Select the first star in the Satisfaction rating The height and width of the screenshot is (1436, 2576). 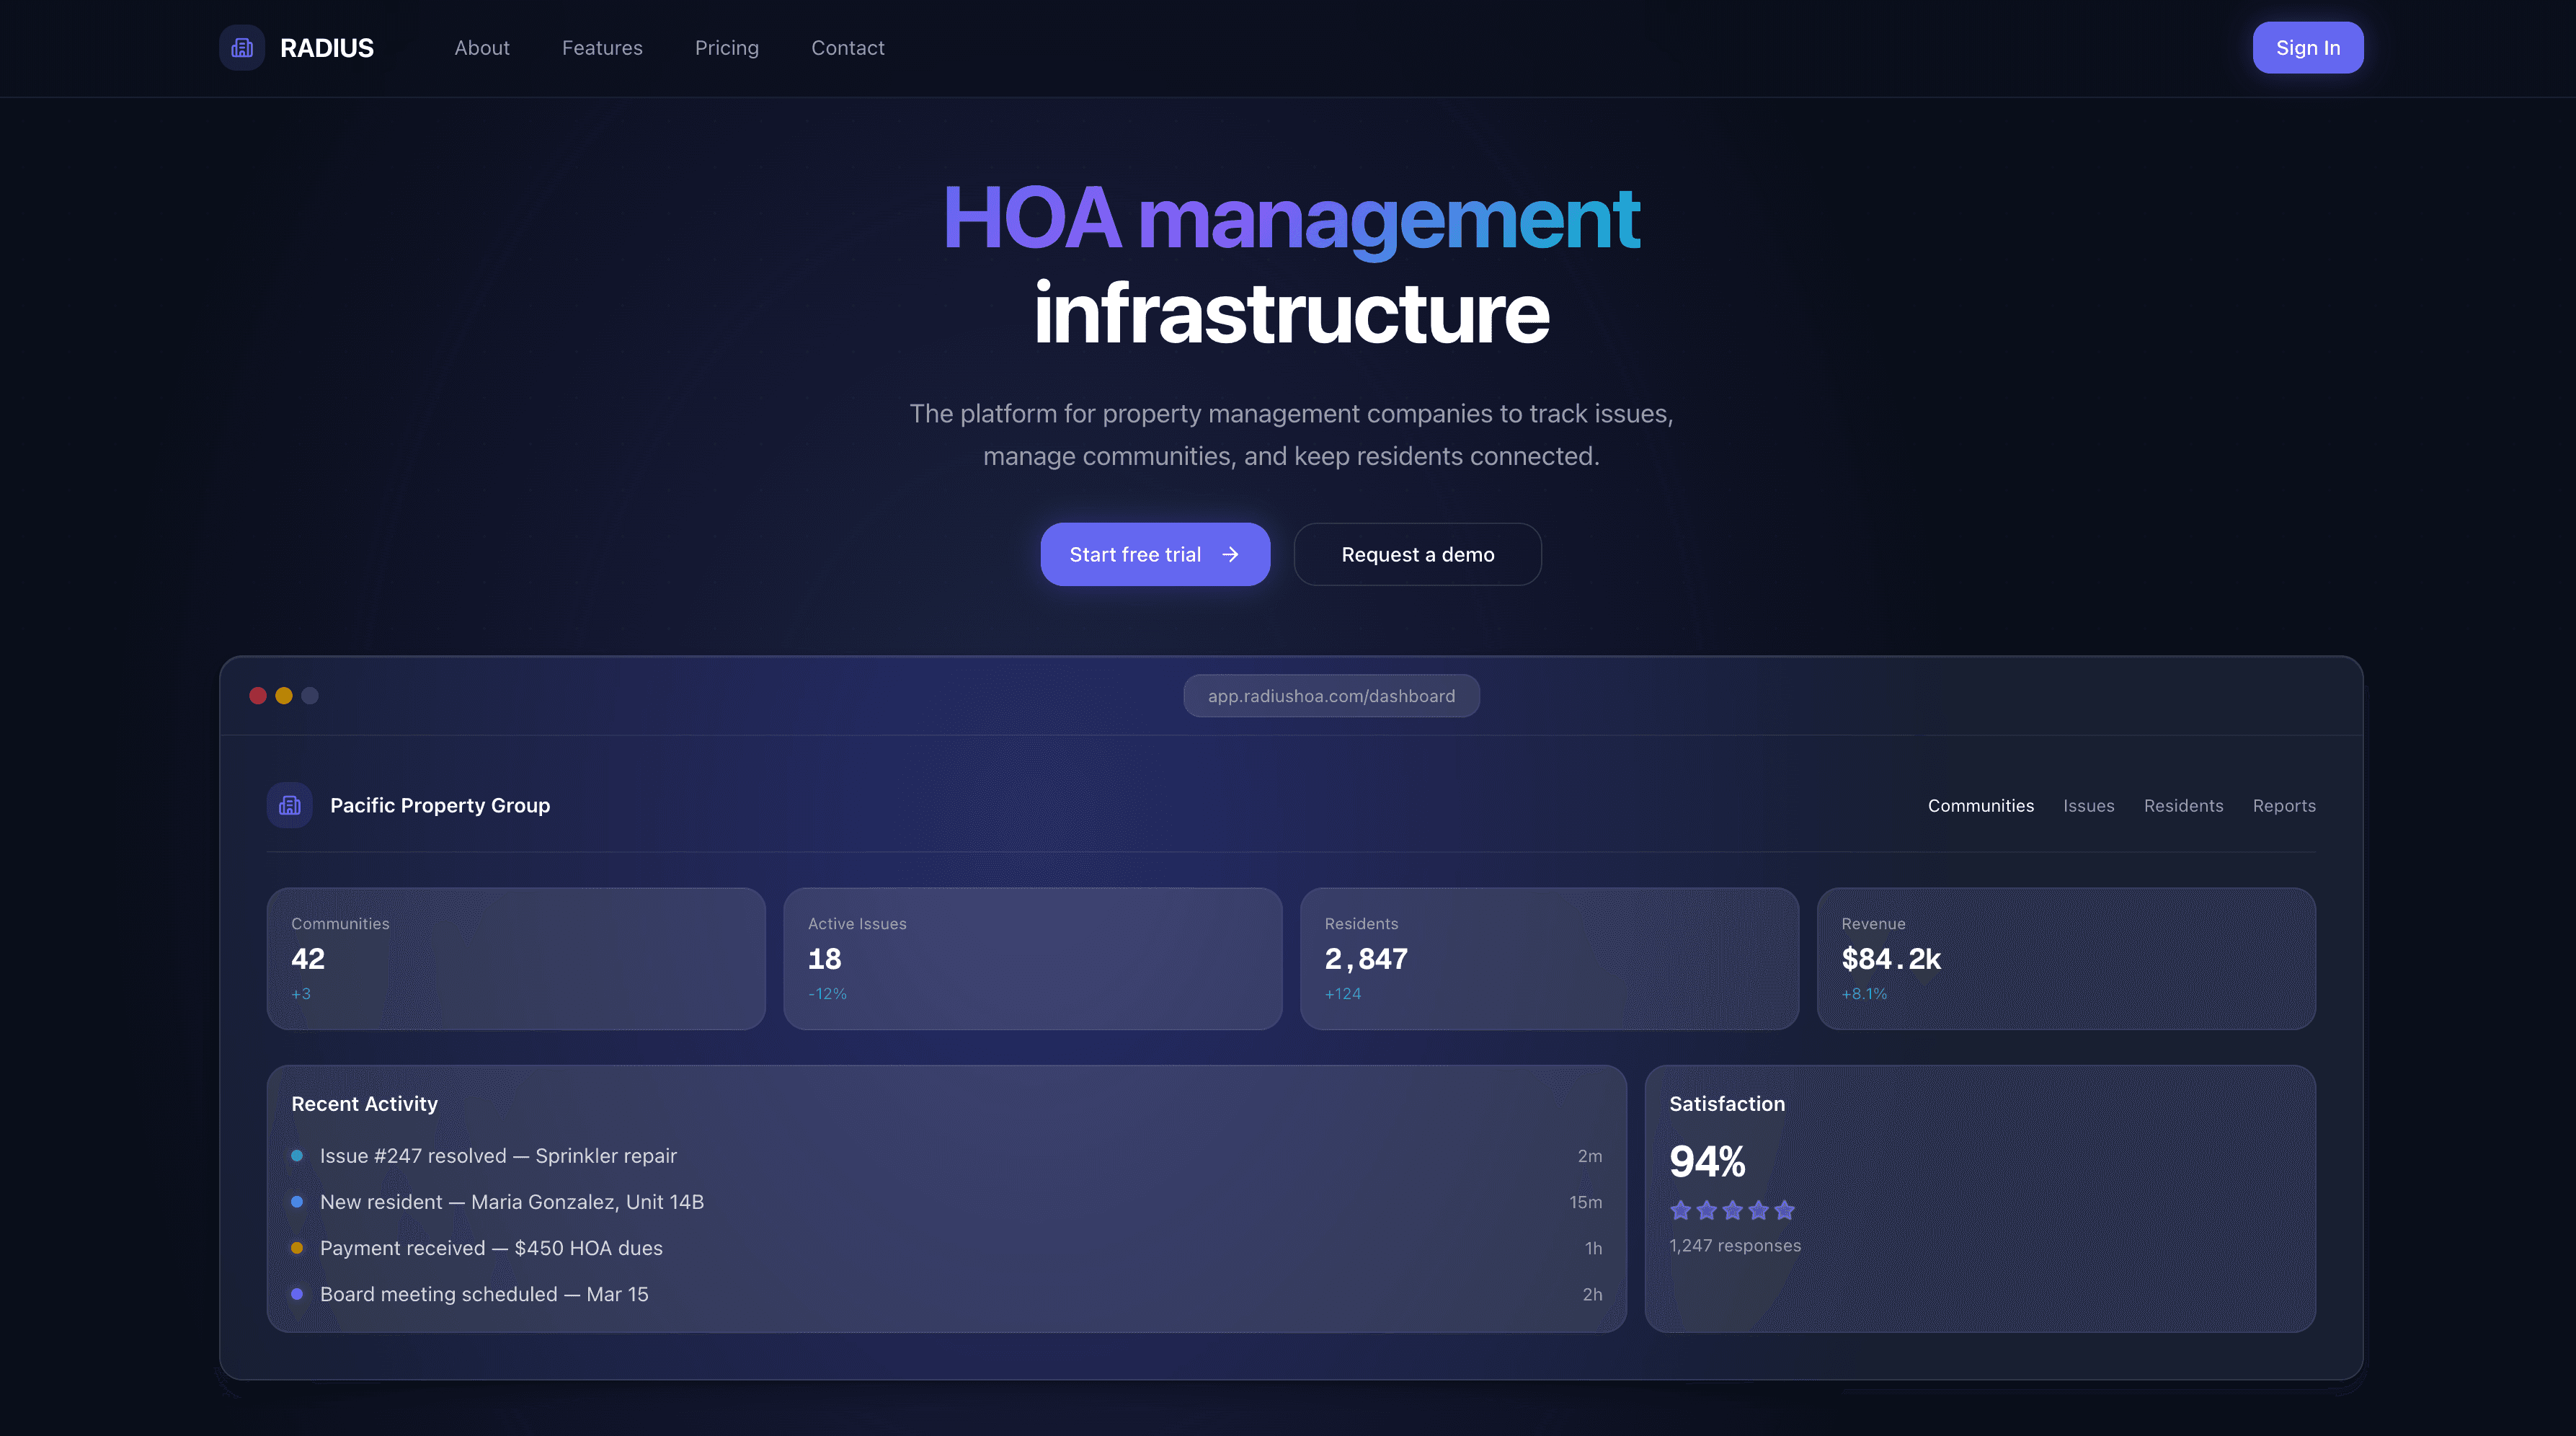(1681, 1210)
